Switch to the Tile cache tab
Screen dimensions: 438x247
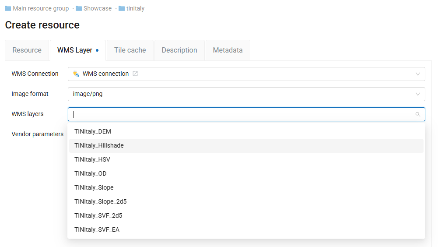(130, 50)
